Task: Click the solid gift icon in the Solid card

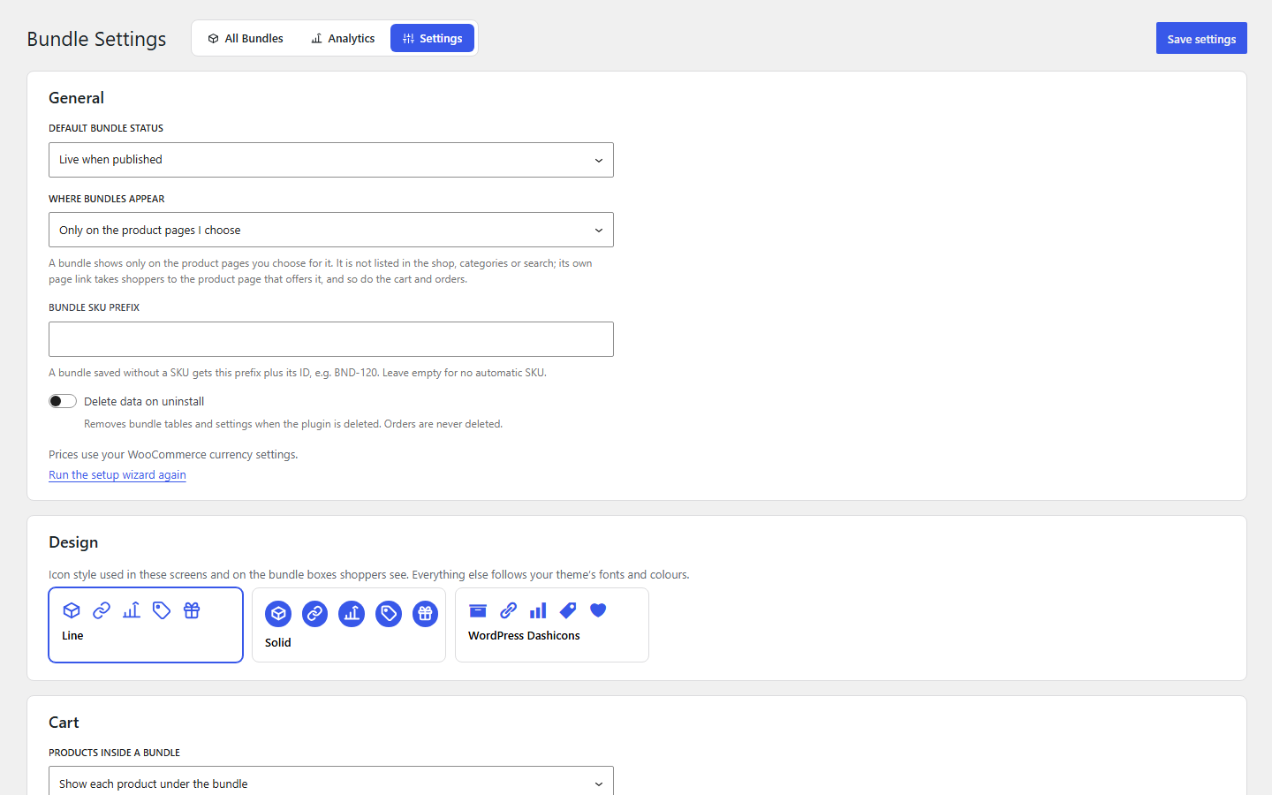Action: point(425,614)
